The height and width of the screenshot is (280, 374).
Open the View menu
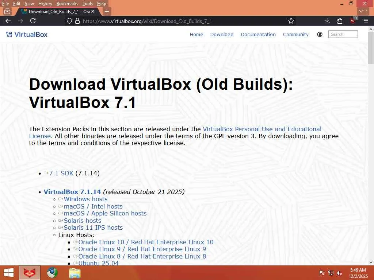coord(29,4)
